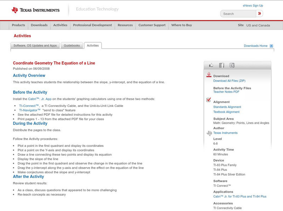Click the Texas Instruments author link
This screenshot has width=283, height=211.
(225, 133)
